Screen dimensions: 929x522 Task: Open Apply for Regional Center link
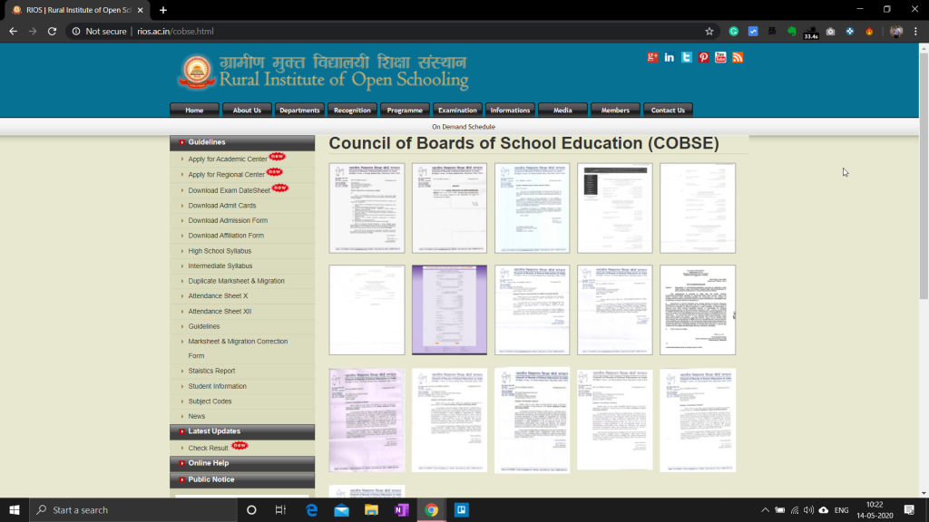[226, 175]
